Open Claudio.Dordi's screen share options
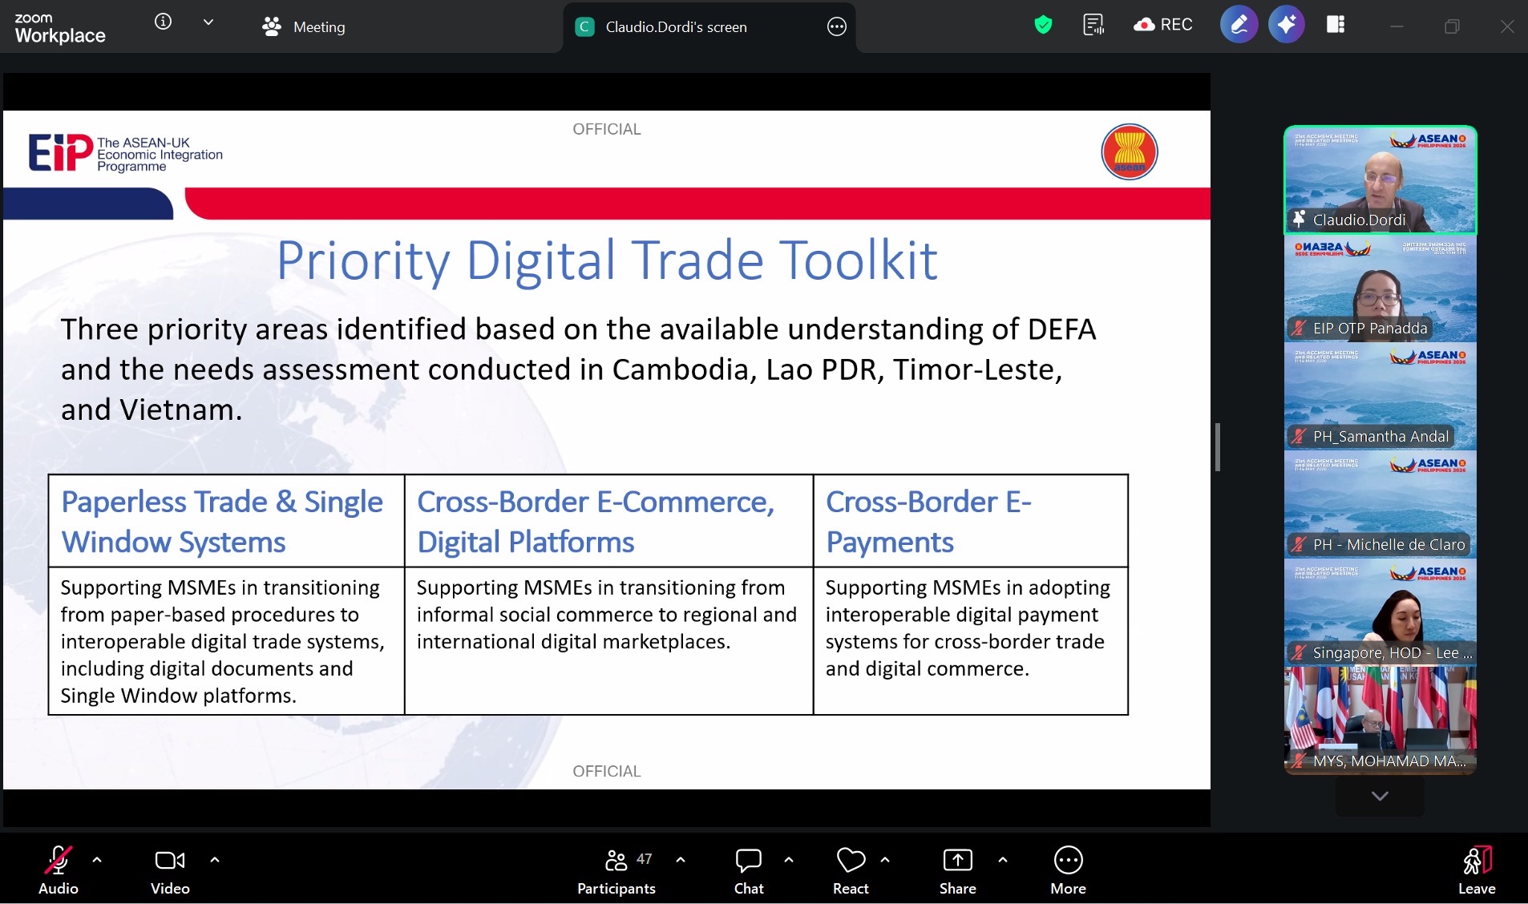Viewport: 1528px width, 904px height. point(836,26)
